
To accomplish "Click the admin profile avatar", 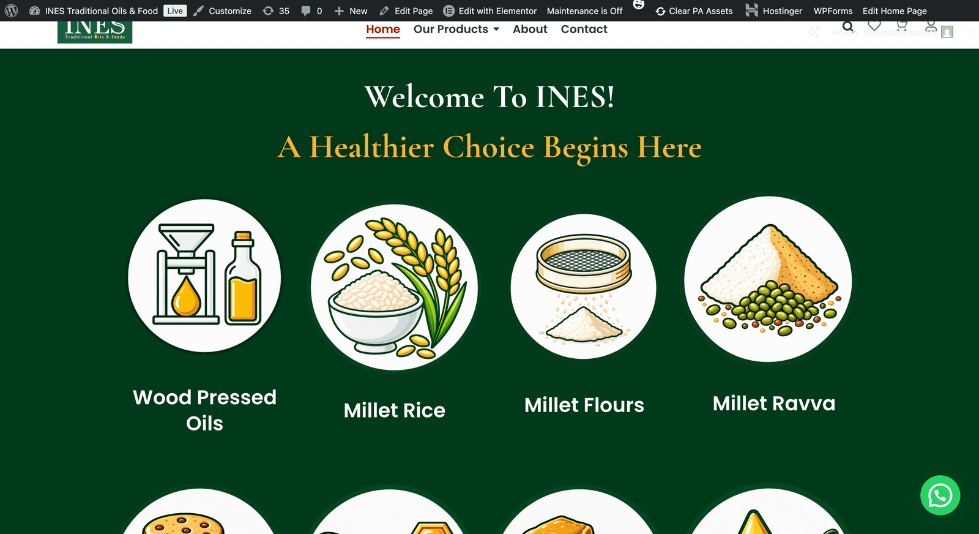I will click(x=947, y=32).
